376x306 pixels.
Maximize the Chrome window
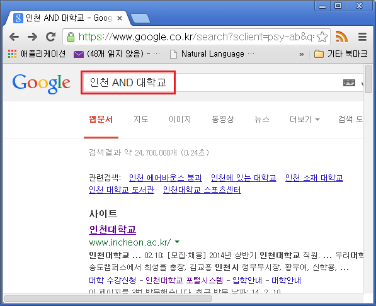pos(338,6)
